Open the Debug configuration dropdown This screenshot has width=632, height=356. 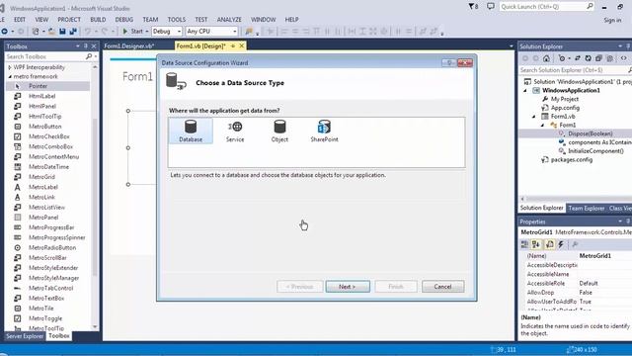pyautogui.click(x=167, y=31)
